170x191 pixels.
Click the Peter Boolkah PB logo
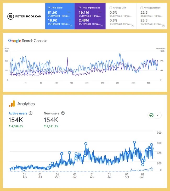click(24, 16)
